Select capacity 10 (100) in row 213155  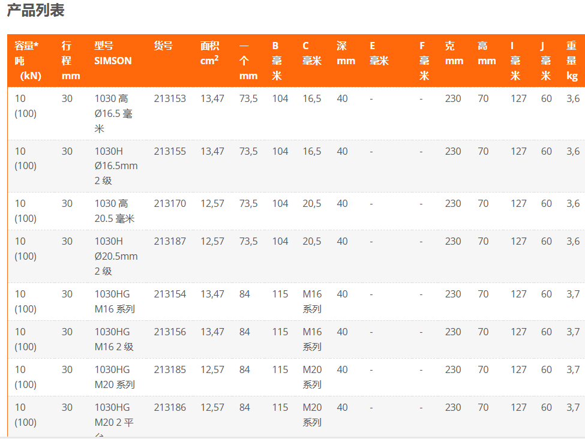point(25,158)
